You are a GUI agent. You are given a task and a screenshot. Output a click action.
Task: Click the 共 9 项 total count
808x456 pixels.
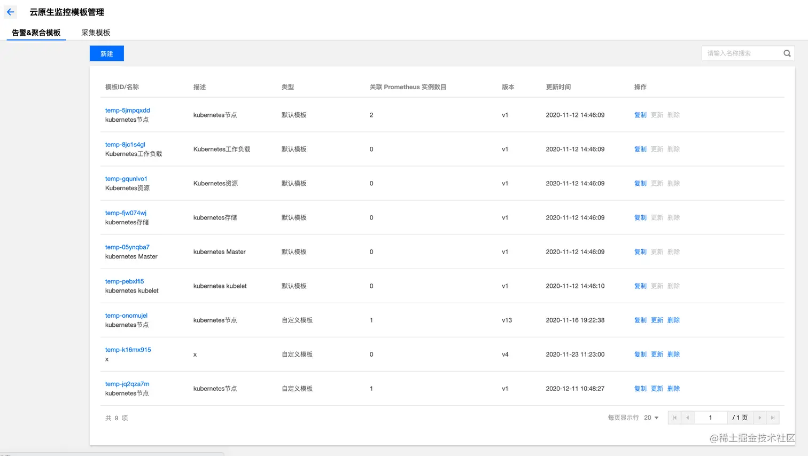(x=116, y=418)
